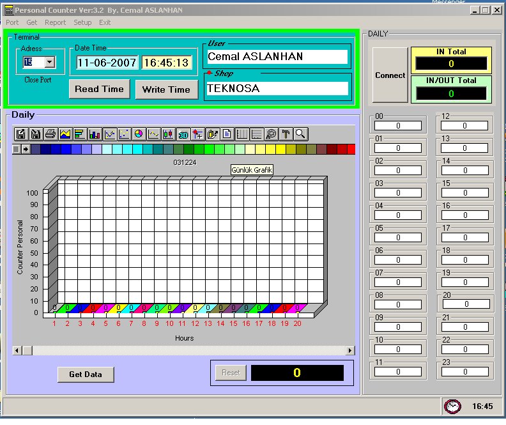Click the Get Data button
Viewport: 506px width, 425px height.
(x=86, y=375)
